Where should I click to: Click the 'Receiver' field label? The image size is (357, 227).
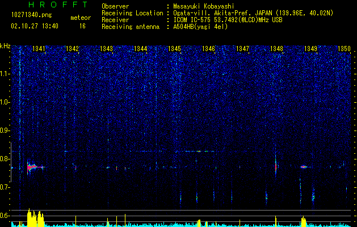[x=115, y=20]
